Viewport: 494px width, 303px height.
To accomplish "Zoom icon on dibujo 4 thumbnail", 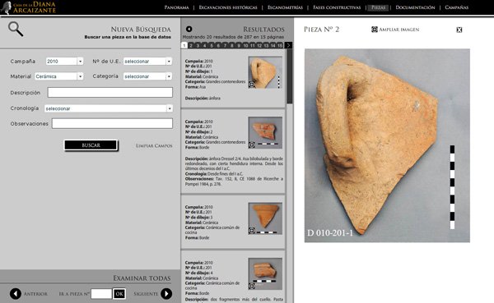I will coord(252,286).
